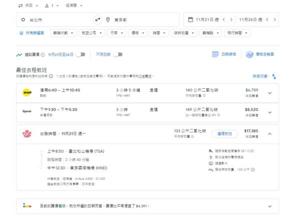Open the 來回 trip type dropdown
This screenshot has height=220, width=300.
pyautogui.click(x=28, y=6)
